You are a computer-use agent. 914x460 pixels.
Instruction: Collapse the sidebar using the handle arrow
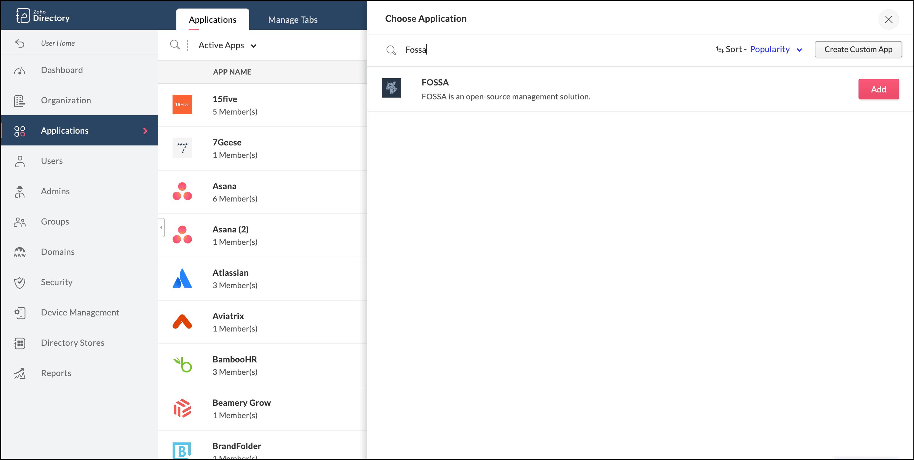click(161, 227)
